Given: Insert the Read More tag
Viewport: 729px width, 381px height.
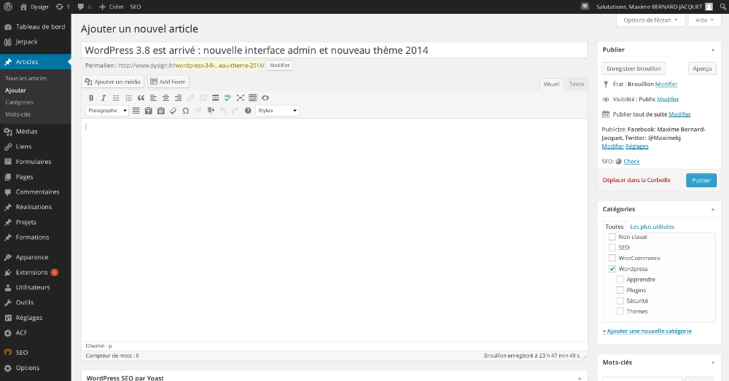Looking at the screenshot, I should (215, 98).
